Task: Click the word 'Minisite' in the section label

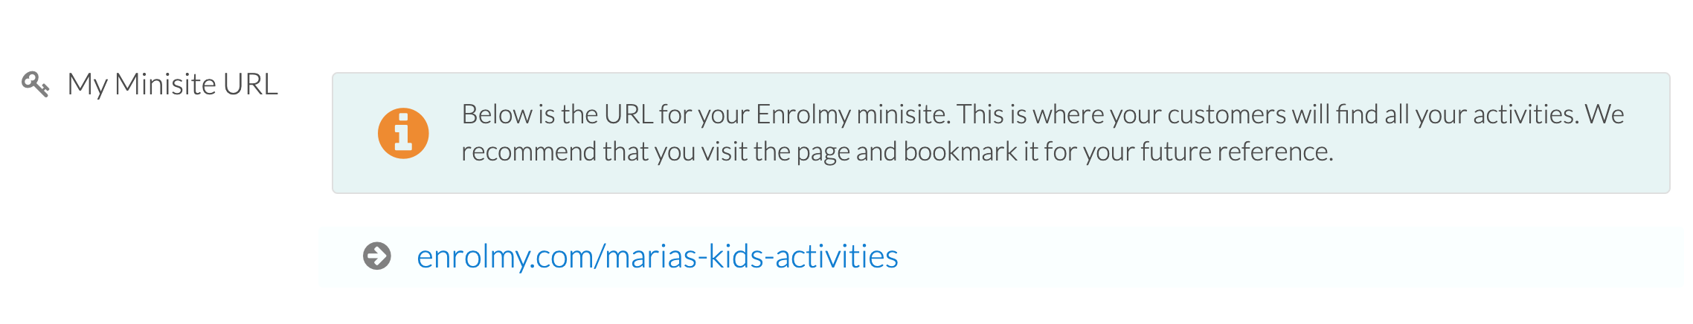Action: [x=165, y=85]
